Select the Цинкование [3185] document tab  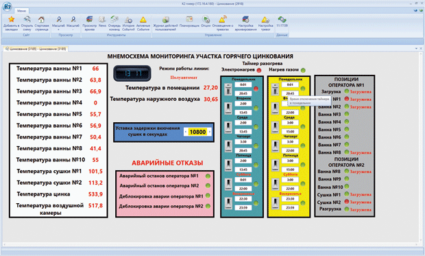coord(36,49)
